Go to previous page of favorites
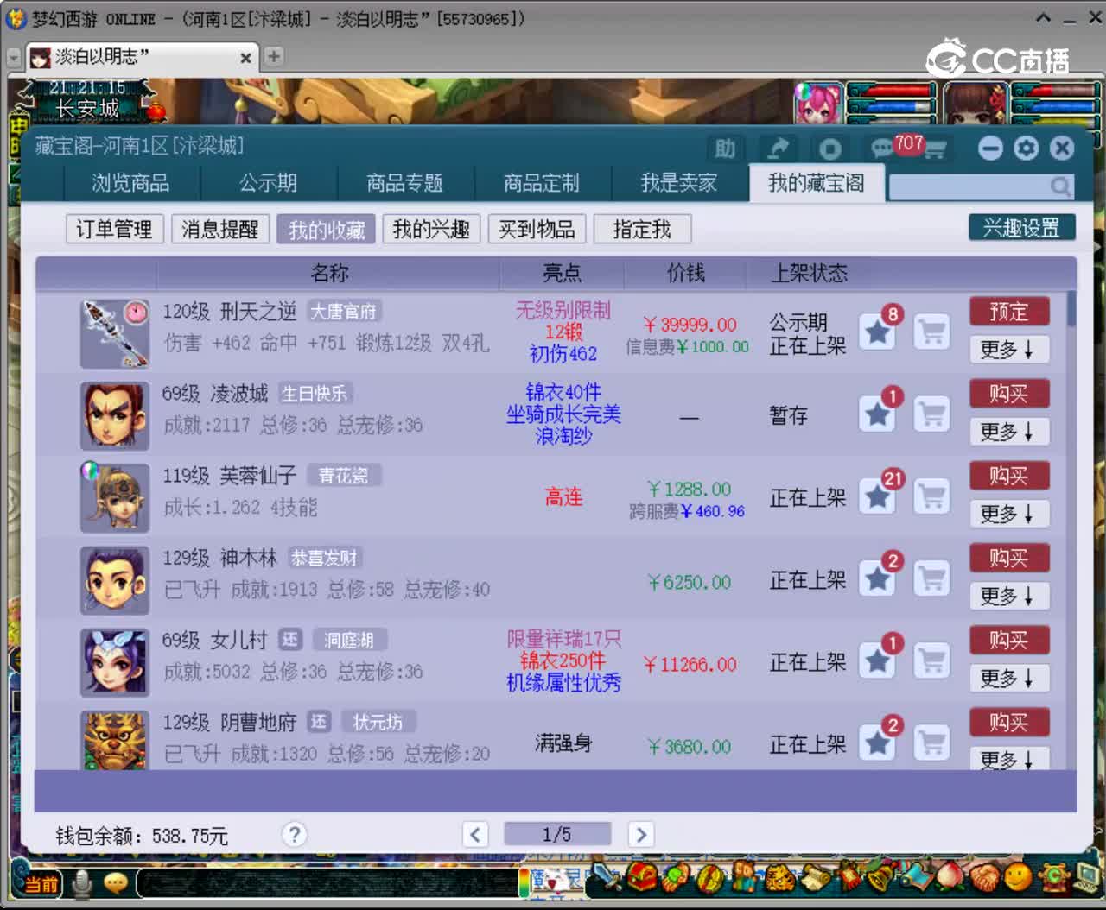 [475, 834]
